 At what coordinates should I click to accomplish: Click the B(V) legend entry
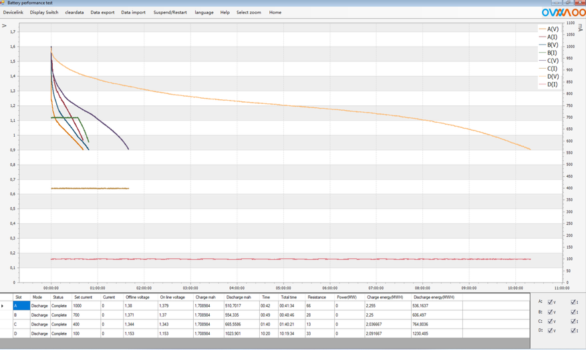[549, 45]
